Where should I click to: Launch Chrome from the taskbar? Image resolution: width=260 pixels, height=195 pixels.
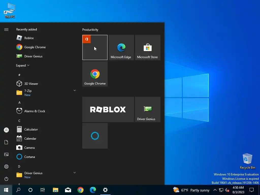[80, 190]
